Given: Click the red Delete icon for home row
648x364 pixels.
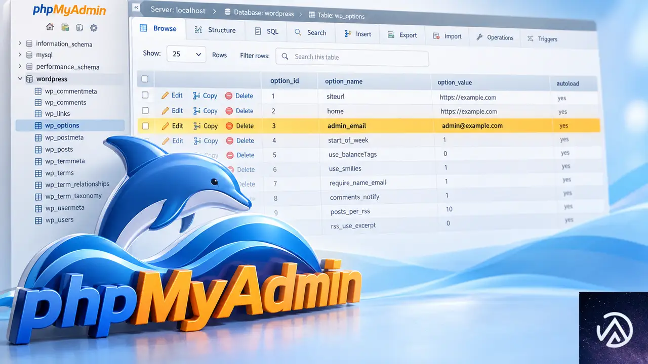Looking at the screenshot, I should tap(229, 111).
